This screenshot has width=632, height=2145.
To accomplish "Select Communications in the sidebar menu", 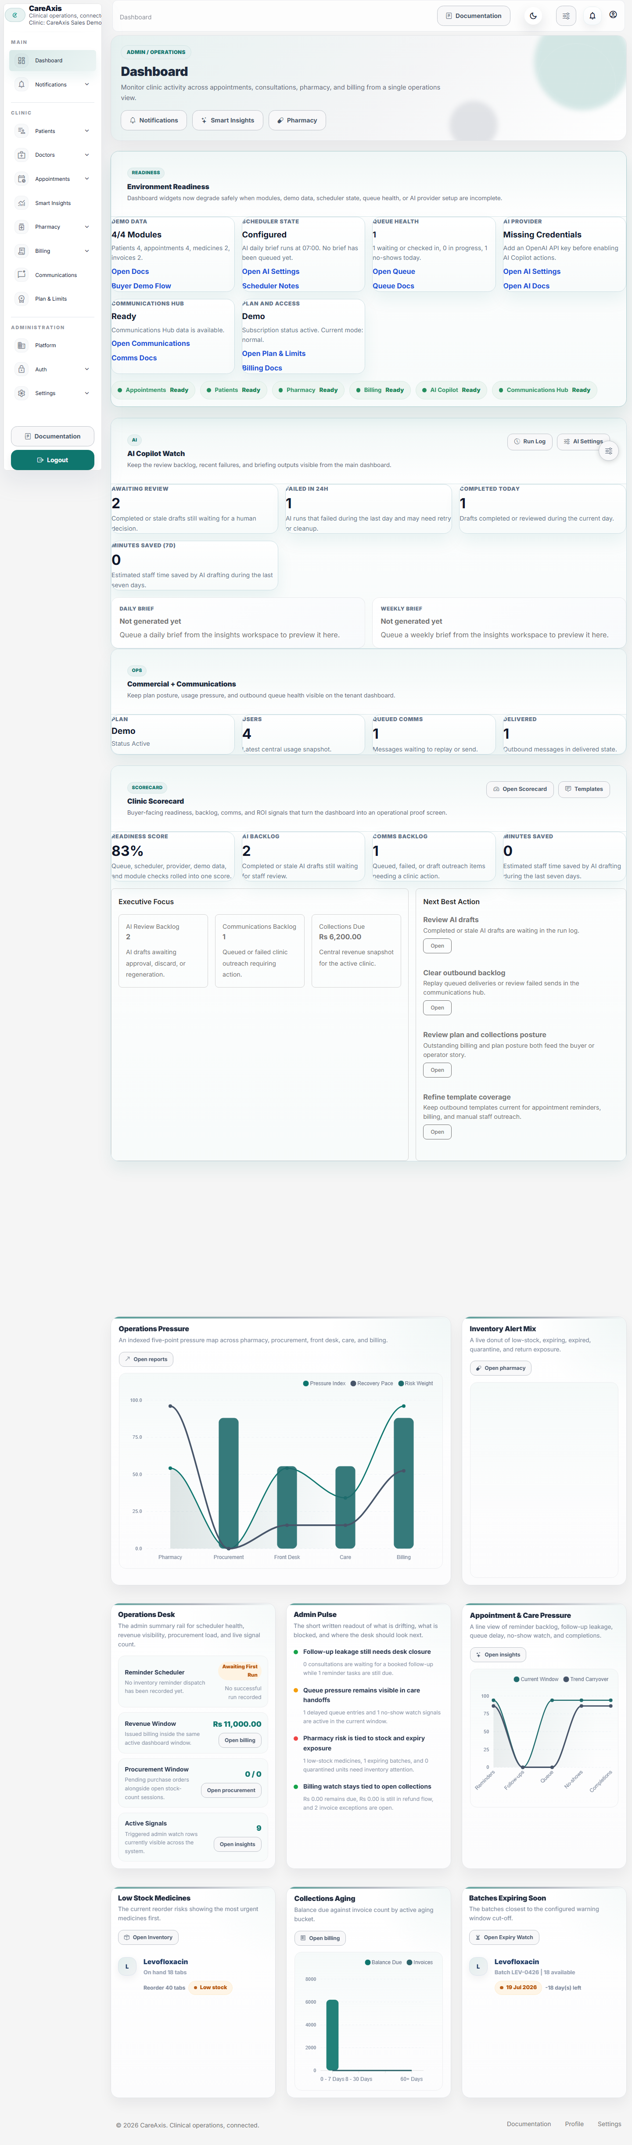I will pos(53,275).
